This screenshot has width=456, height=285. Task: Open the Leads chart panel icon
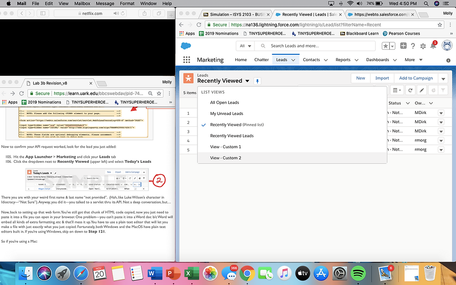pyautogui.click(x=433, y=90)
